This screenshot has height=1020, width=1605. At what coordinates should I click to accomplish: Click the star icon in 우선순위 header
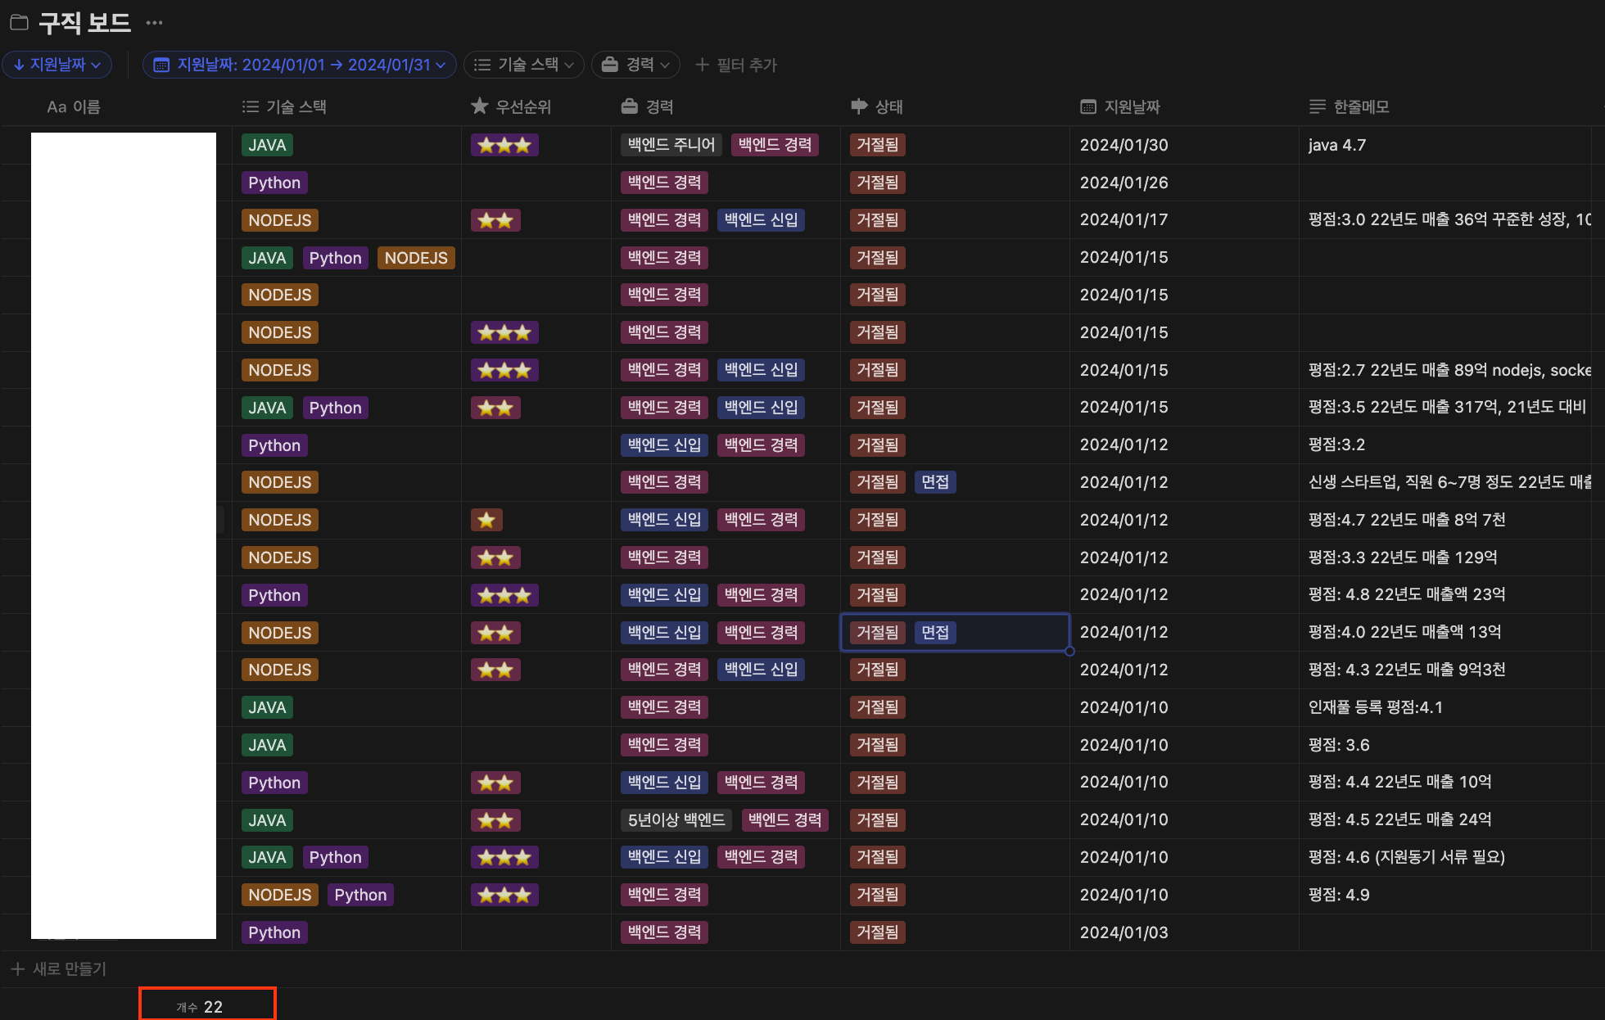tap(480, 106)
